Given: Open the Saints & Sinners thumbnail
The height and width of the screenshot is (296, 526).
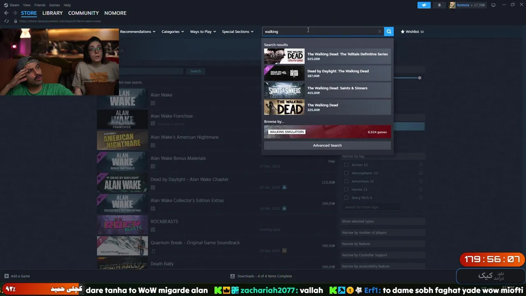Looking at the screenshot, I should coord(284,90).
